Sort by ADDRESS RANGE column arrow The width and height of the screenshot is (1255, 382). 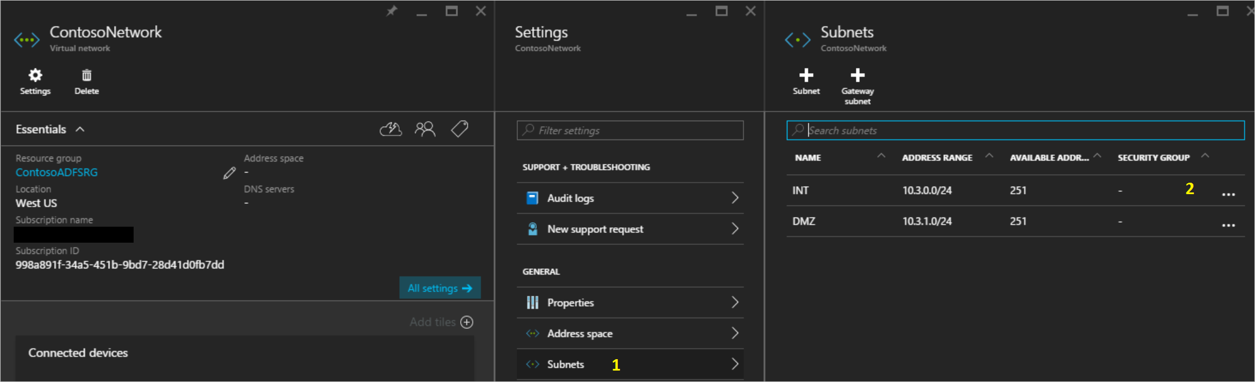tap(989, 155)
